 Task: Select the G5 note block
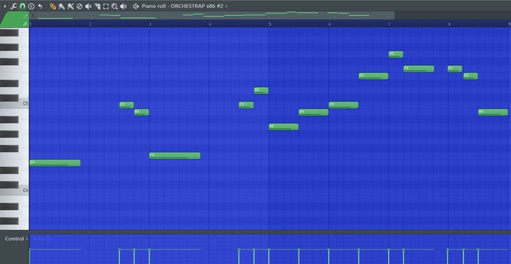(396, 55)
